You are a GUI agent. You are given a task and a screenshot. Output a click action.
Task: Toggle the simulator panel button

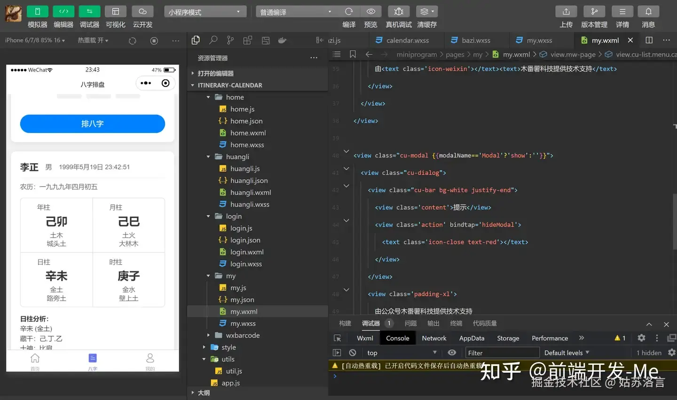pos(37,11)
